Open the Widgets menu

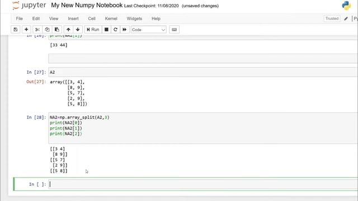[x=134, y=18]
